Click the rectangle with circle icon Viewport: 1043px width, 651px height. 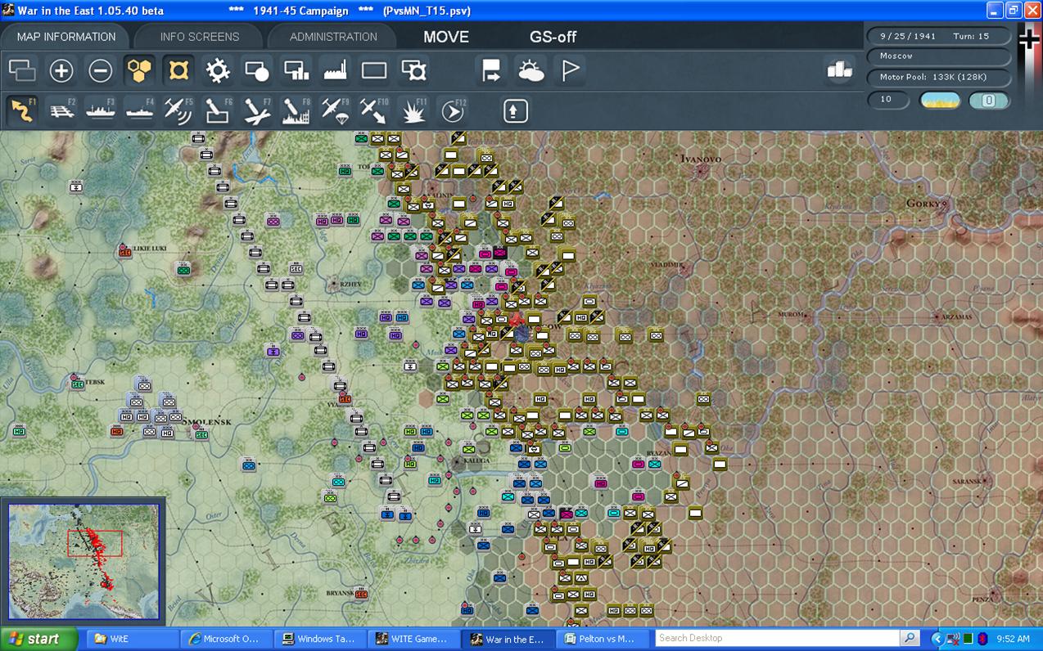(x=257, y=71)
